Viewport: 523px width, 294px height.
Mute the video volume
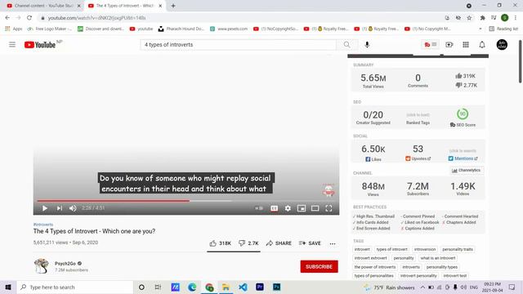73,208
